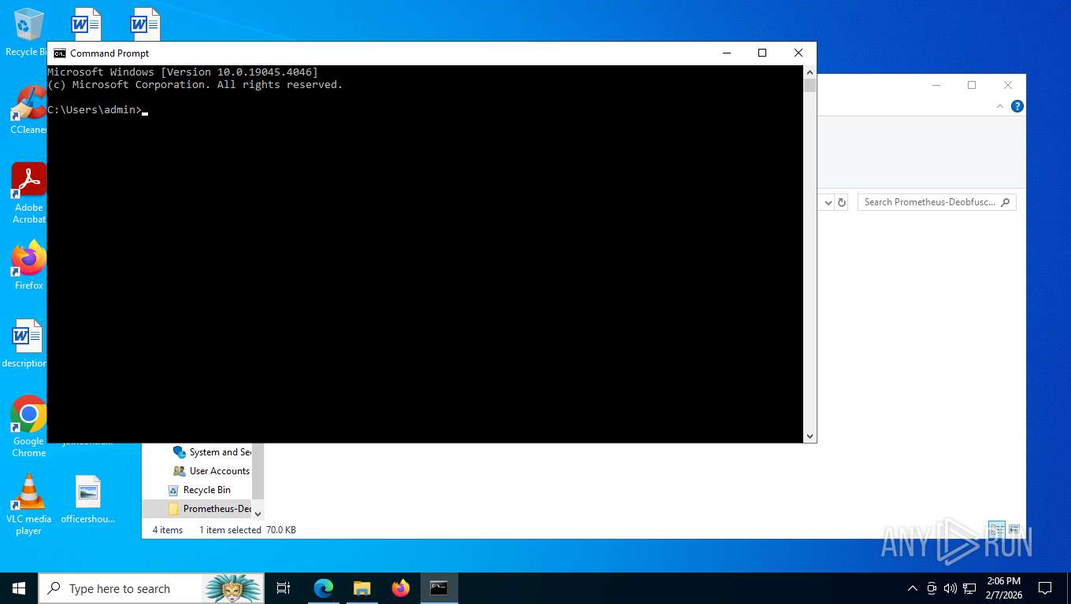Click the Show desktop strip at taskbar end
Viewport: 1071px width, 604px height.
point(1069,588)
